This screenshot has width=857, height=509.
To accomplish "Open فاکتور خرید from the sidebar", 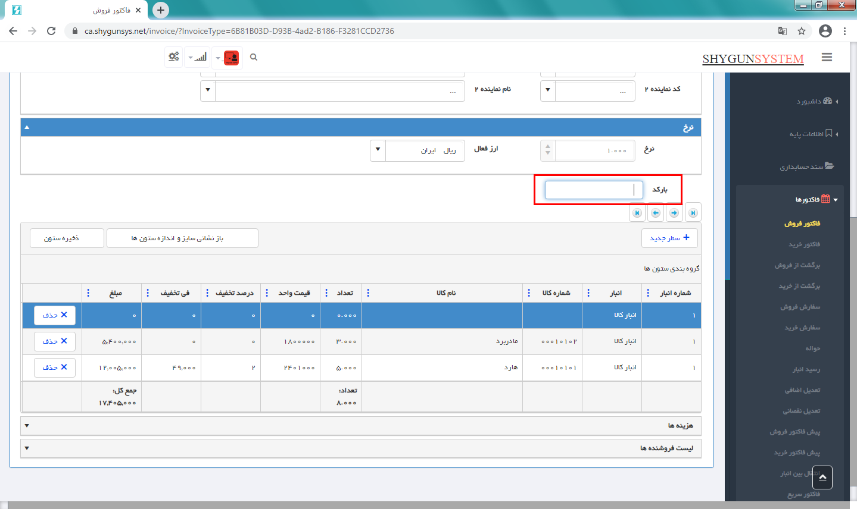I will [x=804, y=244].
